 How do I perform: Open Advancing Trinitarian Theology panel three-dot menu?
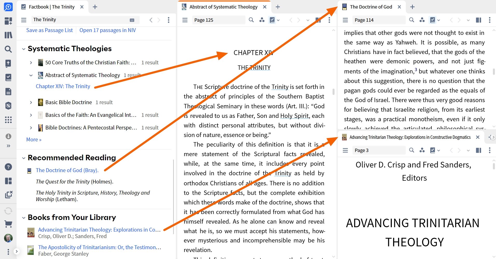490,150
